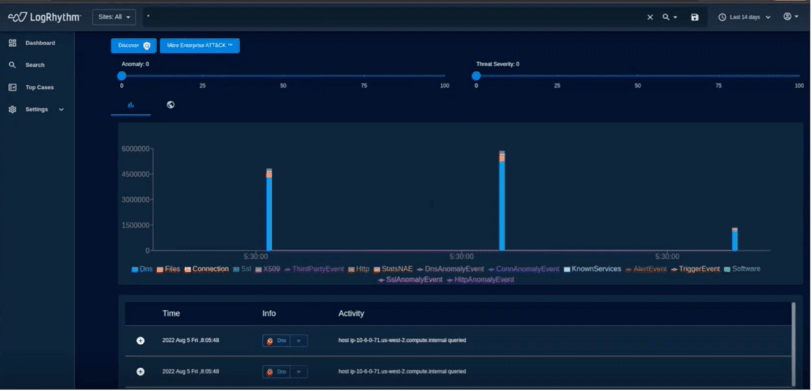The image size is (812, 391).
Task: Click the Info column header
Action: 269,314
